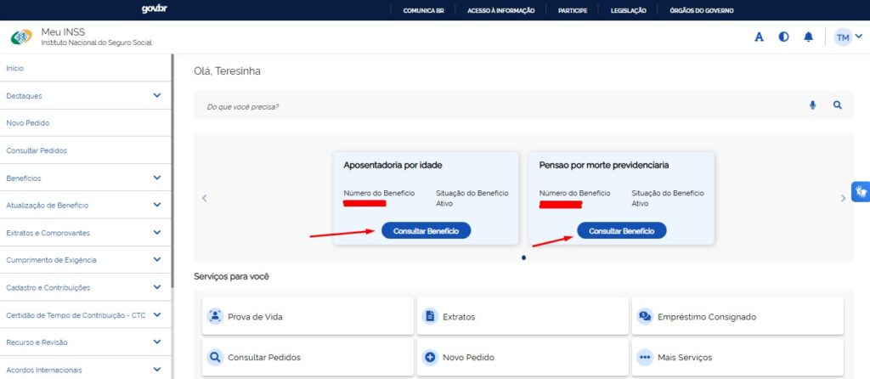Open Início in the sidebar
Image resolution: width=870 pixels, height=379 pixels.
pyautogui.click(x=86, y=68)
